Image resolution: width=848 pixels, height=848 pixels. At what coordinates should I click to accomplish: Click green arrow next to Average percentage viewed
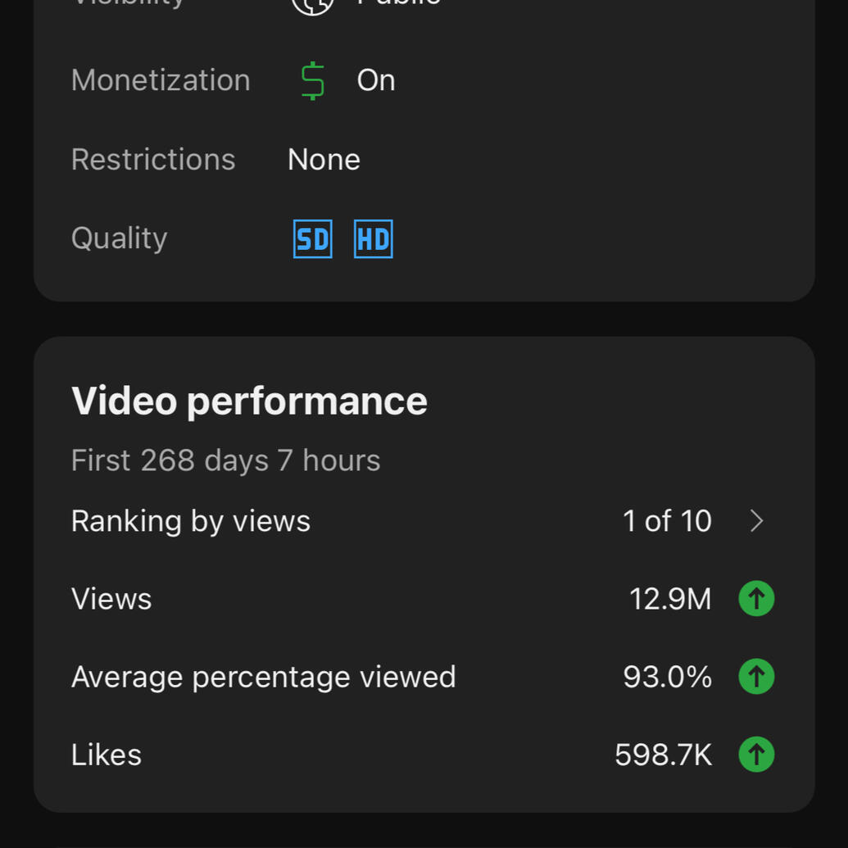pos(756,676)
